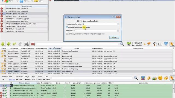
Task: Sort by Склад column header
Action: click(x=77, y=48)
